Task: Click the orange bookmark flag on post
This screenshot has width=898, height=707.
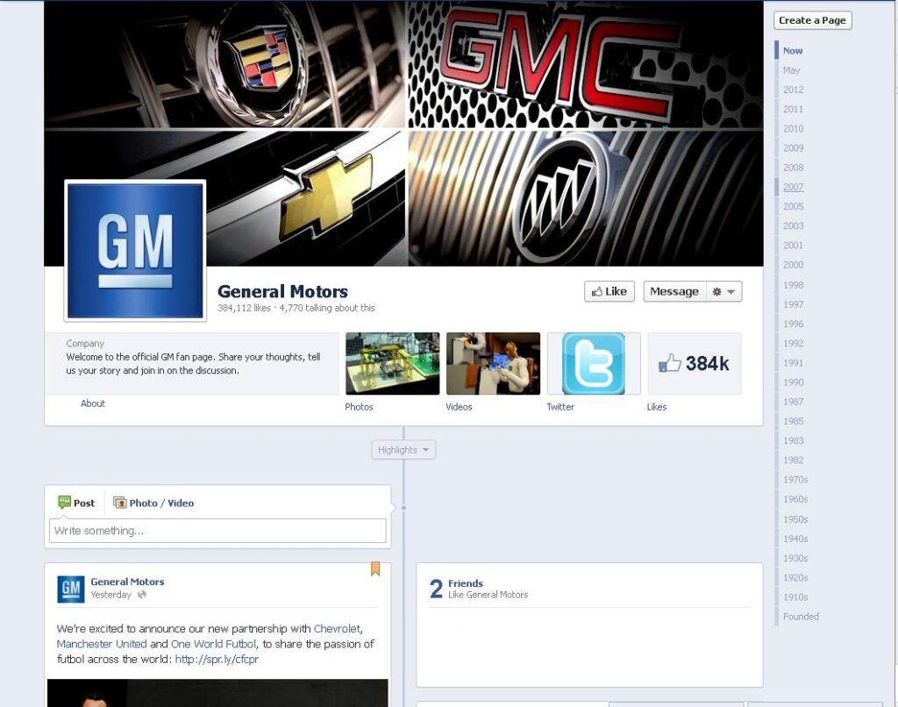Action: [375, 568]
